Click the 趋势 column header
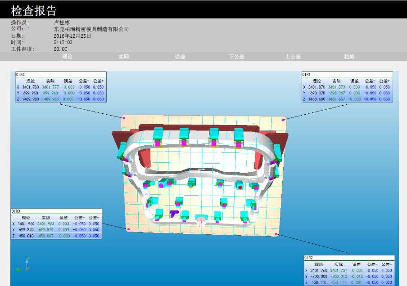This screenshot has width=407, height=286. (349, 57)
